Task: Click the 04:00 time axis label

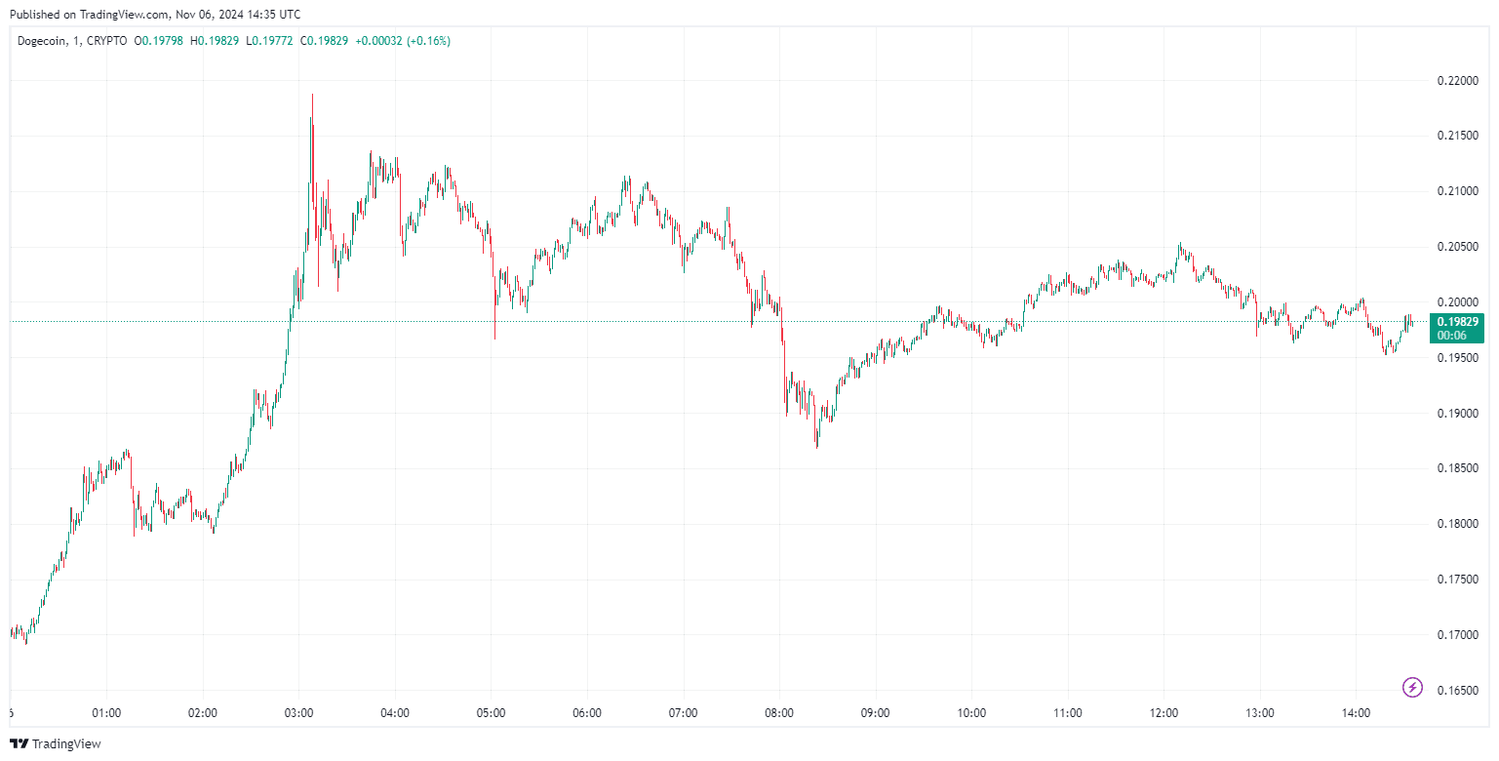Action: point(395,713)
